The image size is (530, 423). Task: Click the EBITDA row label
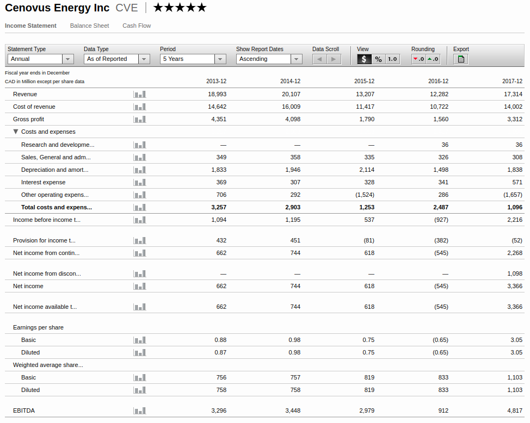24,411
